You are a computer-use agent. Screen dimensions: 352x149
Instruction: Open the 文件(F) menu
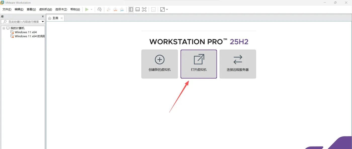7,9
